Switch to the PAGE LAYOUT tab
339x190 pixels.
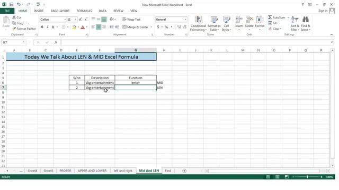click(x=60, y=11)
